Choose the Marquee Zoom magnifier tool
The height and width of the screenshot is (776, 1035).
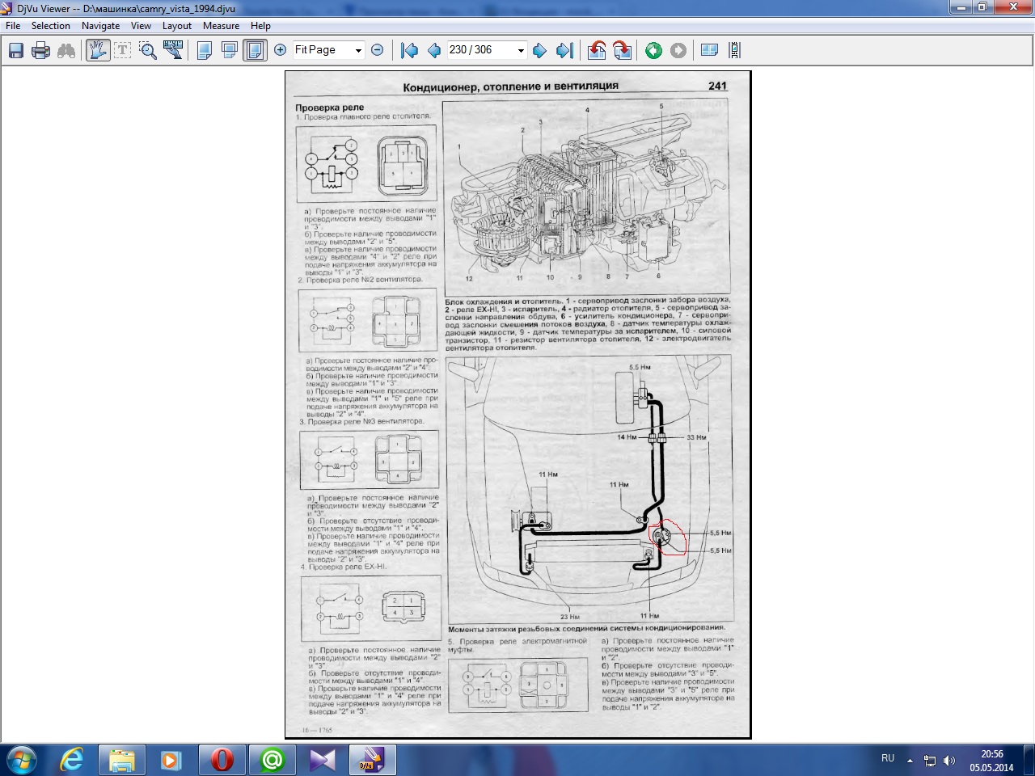(x=148, y=50)
